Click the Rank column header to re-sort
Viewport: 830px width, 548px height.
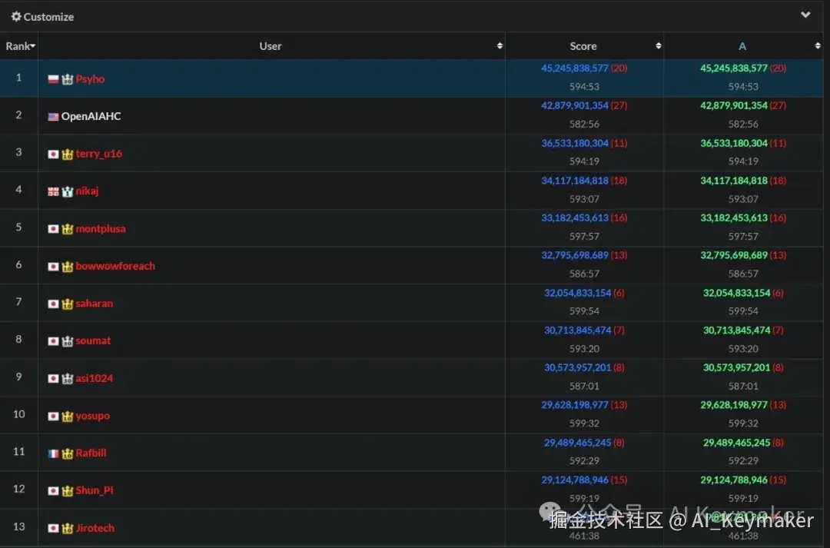(20, 45)
